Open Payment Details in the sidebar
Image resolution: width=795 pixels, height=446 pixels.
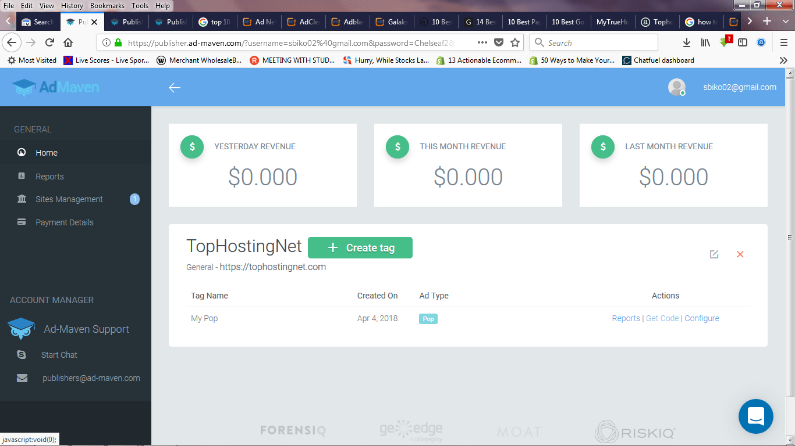(x=76, y=222)
